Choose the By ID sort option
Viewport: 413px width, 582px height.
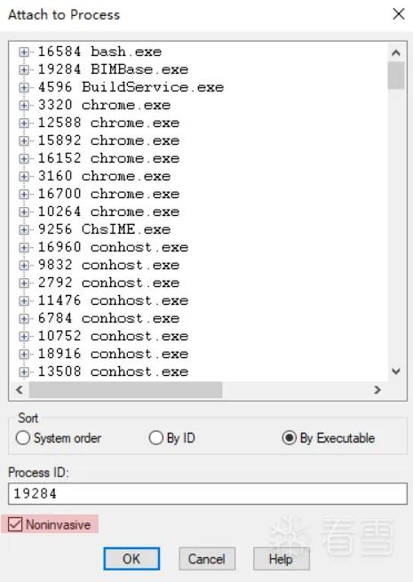point(171,438)
